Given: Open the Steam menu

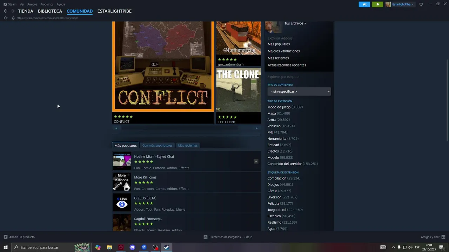Looking at the screenshot, I should tap(12, 4).
